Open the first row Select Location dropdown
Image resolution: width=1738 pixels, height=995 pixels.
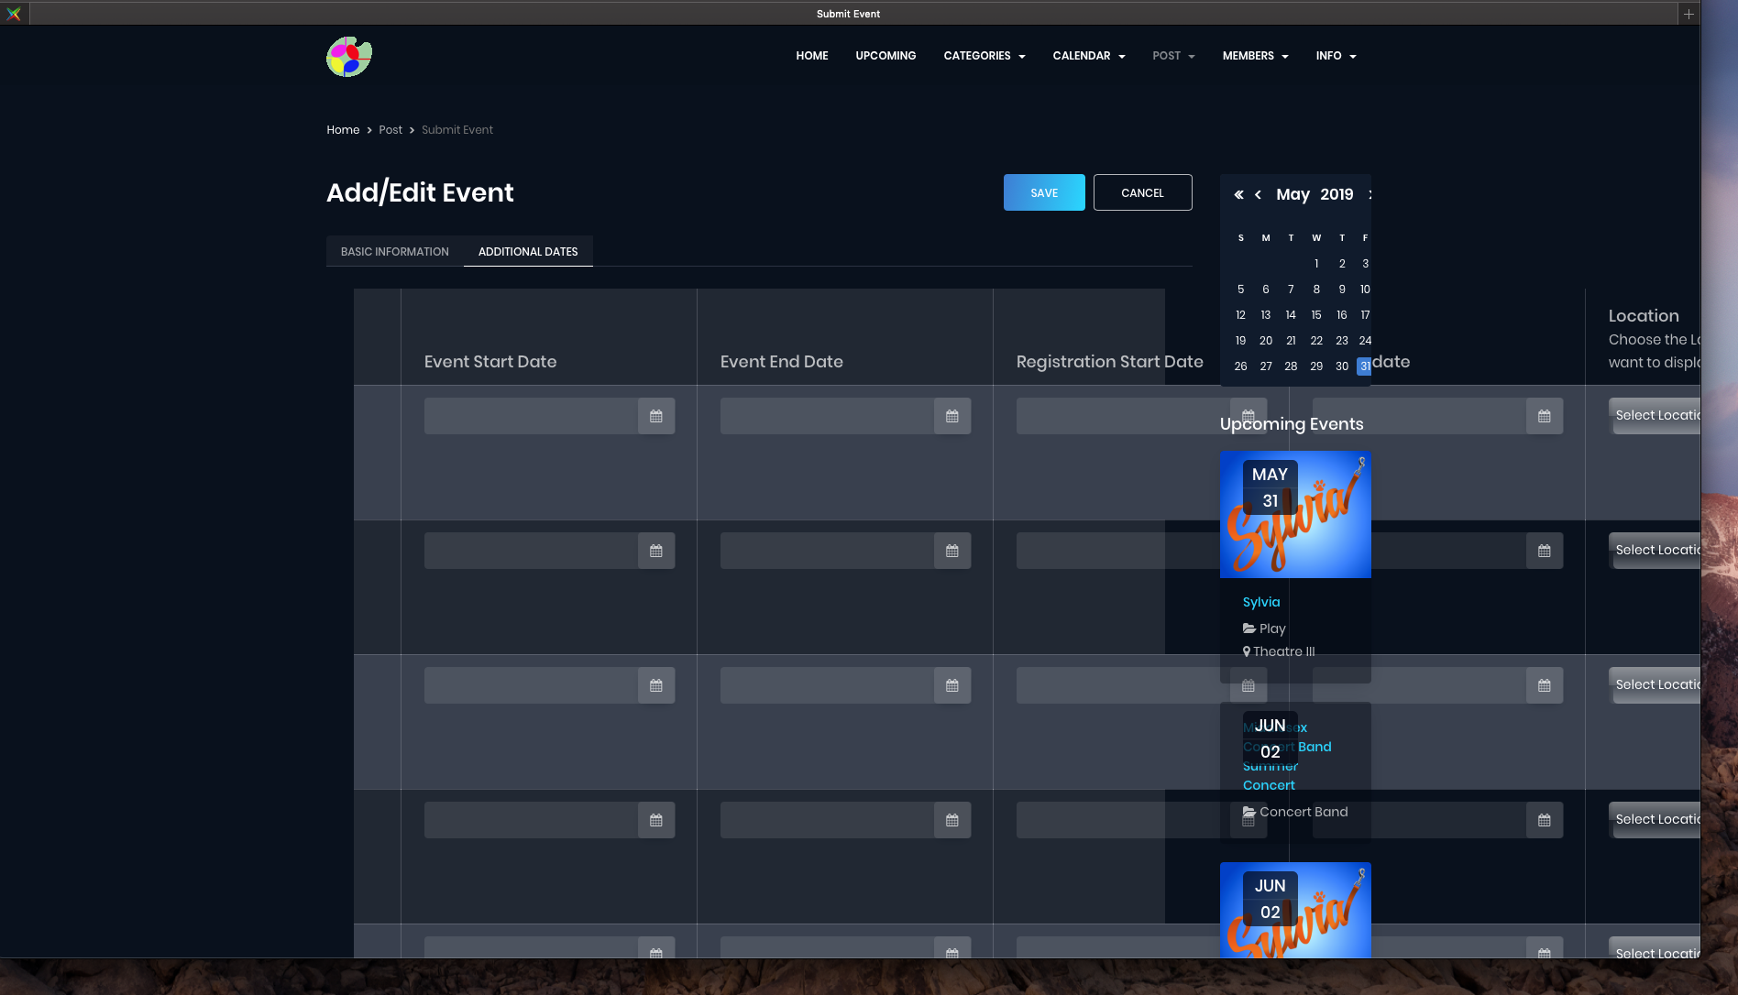(1655, 416)
